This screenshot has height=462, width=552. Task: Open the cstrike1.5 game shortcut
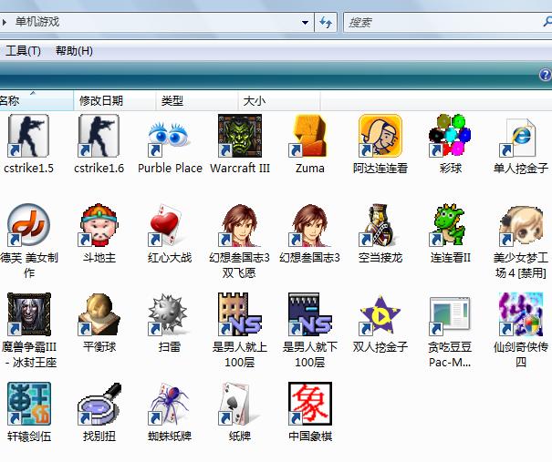pyautogui.click(x=28, y=136)
